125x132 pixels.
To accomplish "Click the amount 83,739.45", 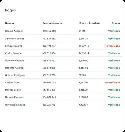I will (84, 46).
